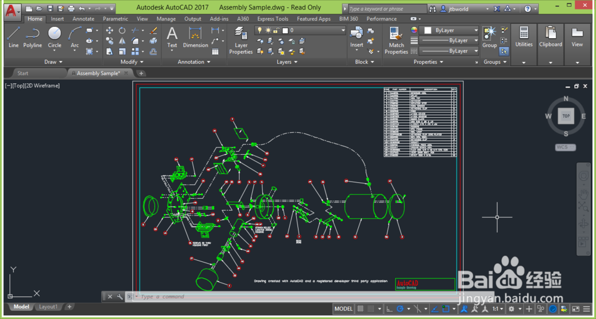Viewport: 596px width, 319px height.
Task: Open the Workspace Switching gear icon
Action: [511, 309]
